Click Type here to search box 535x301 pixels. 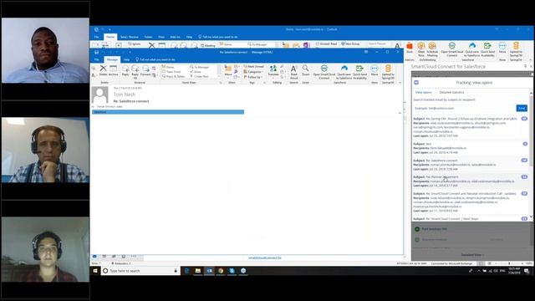coord(140,271)
